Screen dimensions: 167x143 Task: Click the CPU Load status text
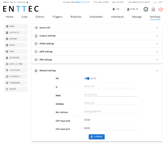point(101,2)
